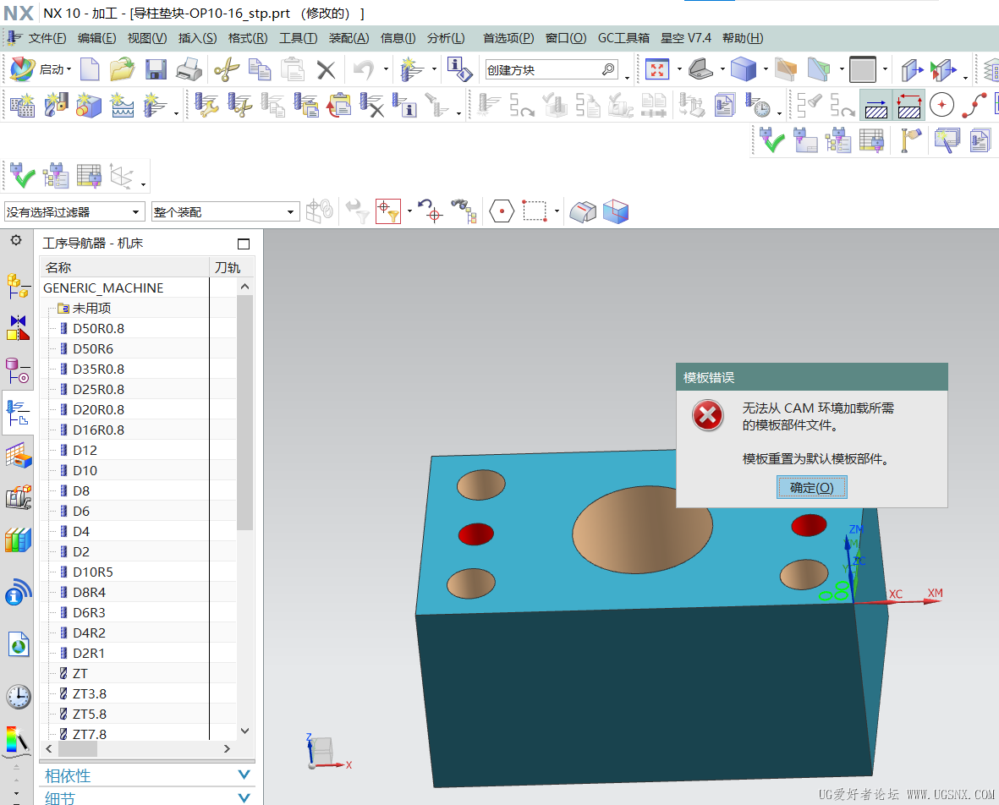Click the Cut scissors icon
The image size is (999, 805).
coord(227,69)
